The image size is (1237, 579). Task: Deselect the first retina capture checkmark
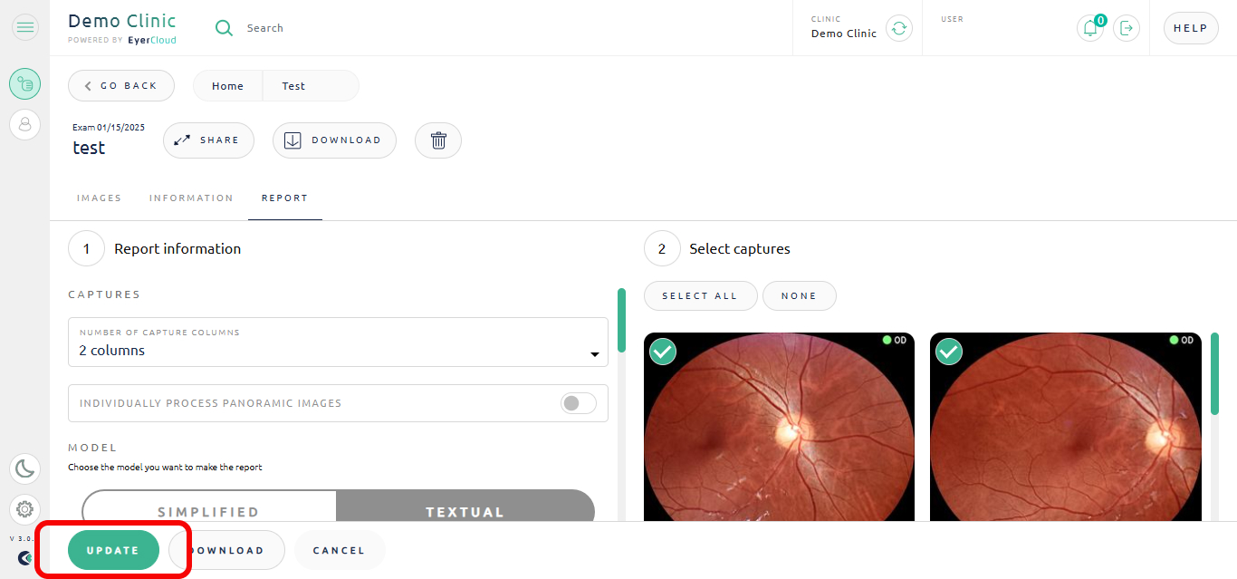pyautogui.click(x=663, y=352)
